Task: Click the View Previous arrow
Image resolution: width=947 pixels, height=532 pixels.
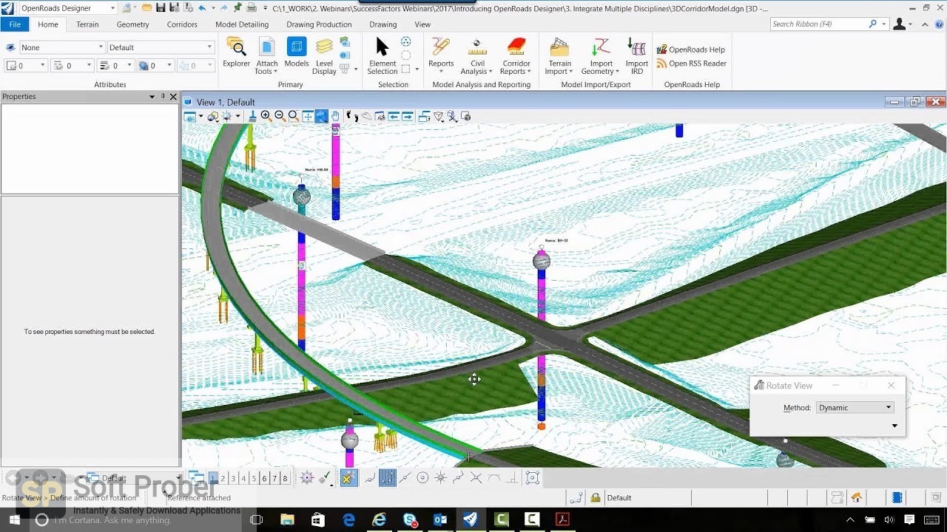Action: 394,116
